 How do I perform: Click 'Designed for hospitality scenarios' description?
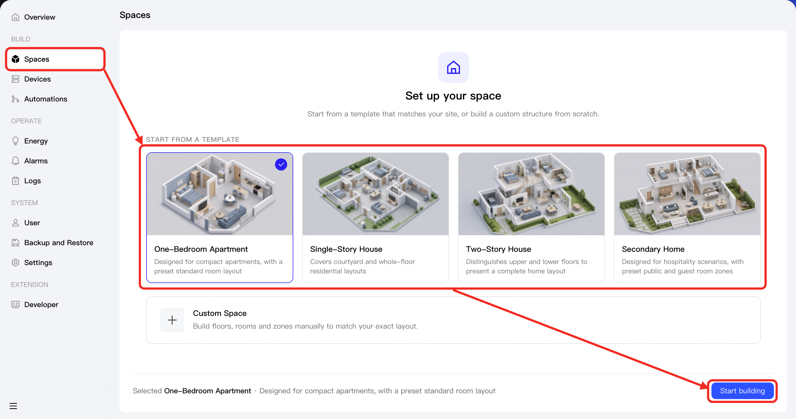pyautogui.click(x=683, y=266)
